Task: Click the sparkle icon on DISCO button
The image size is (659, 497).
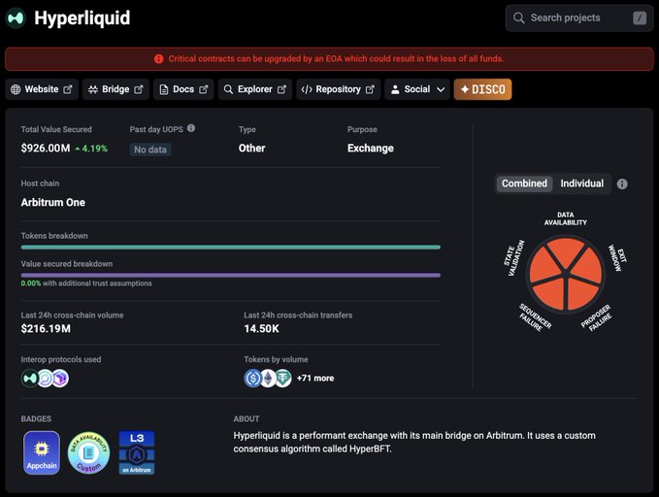Action: click(465, 89)
